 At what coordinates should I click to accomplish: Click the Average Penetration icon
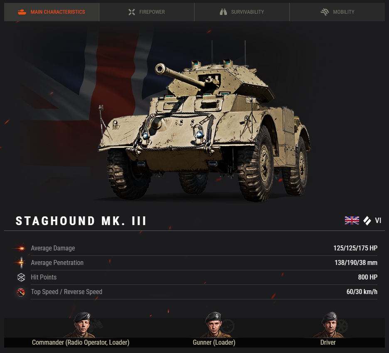(21, 262)
